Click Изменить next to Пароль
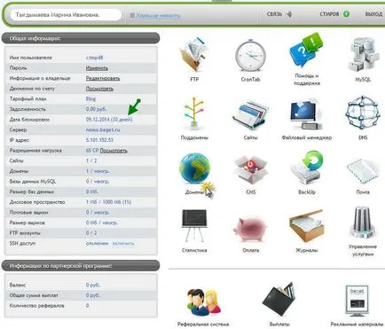 tap(97, 68)
